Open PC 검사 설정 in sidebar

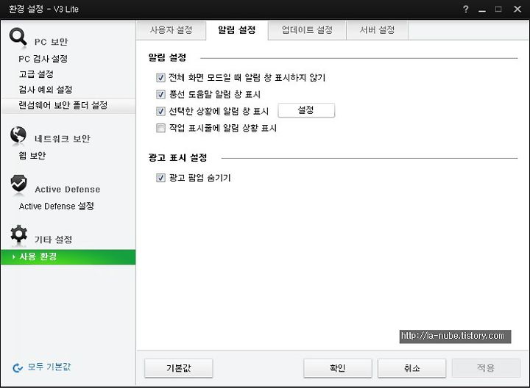coord(43,59)
